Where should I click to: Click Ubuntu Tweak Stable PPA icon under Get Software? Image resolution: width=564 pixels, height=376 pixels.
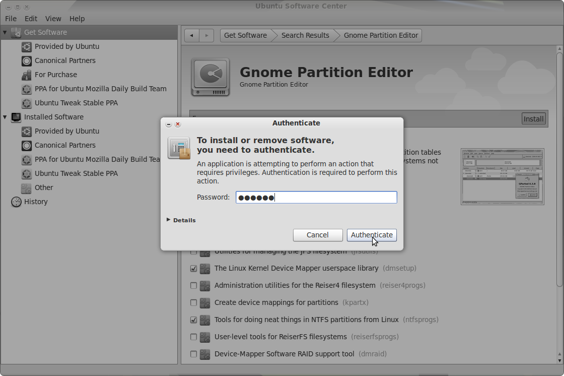27,103
